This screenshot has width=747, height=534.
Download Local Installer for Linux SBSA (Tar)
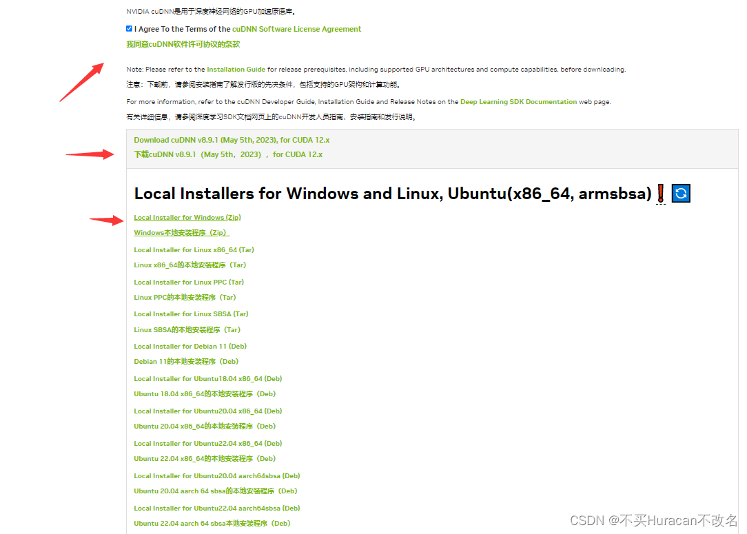tap(191, 314)
